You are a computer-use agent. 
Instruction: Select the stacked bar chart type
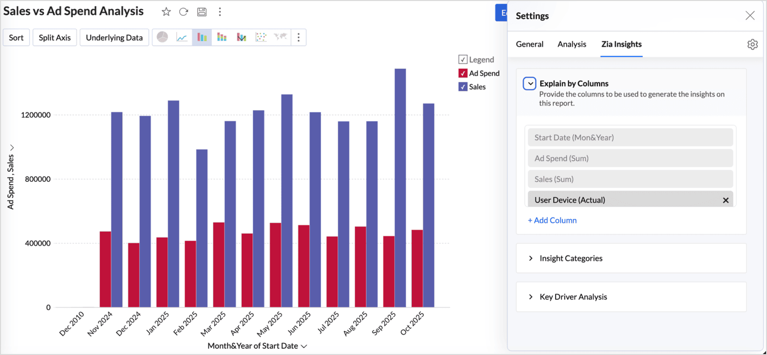(x=221, y=37)
